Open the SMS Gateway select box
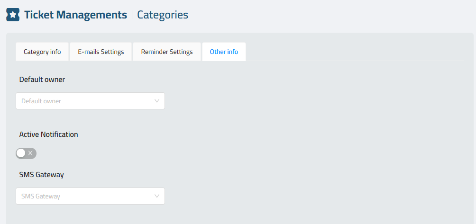The image size is (476, 224). coord(90,196)
